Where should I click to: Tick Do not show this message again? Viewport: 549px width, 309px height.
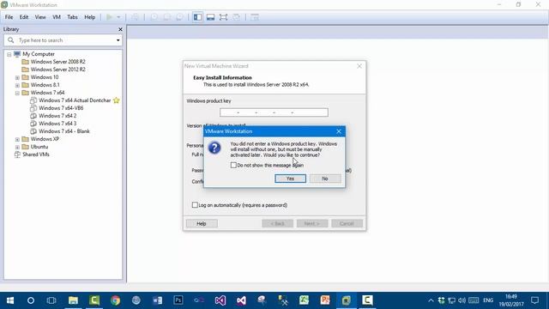[x=233, y=165]
